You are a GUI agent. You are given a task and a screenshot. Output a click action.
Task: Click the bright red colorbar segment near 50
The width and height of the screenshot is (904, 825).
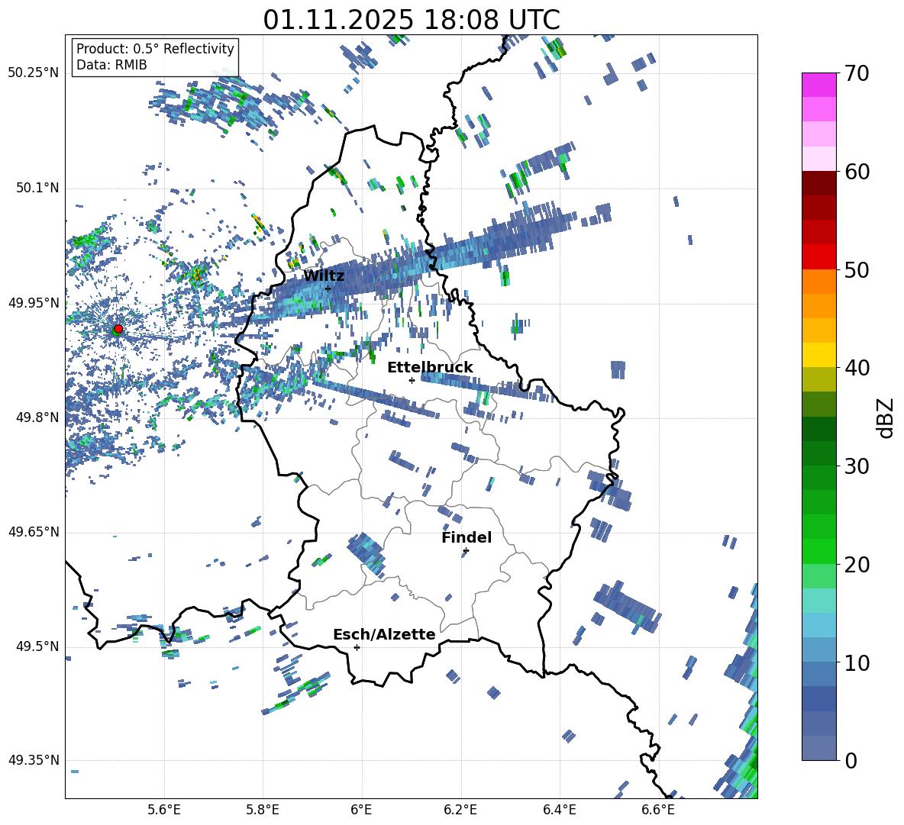click(x=818, y=257)
